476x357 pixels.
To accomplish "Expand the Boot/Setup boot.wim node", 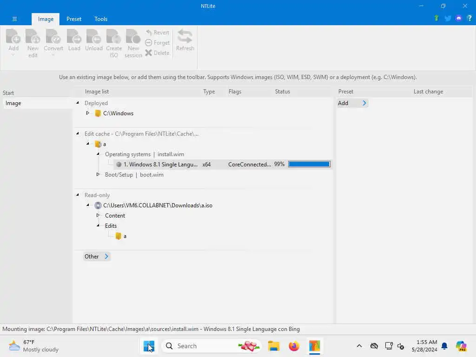I will click(x=98, y=174).
